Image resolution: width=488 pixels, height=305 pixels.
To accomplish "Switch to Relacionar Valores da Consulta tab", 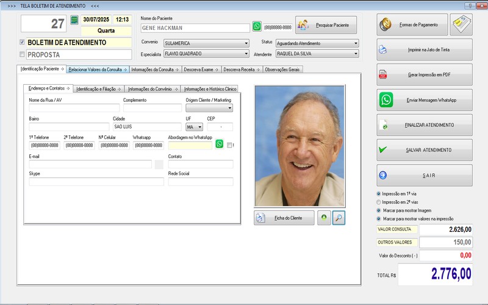I will pos(97,70).
